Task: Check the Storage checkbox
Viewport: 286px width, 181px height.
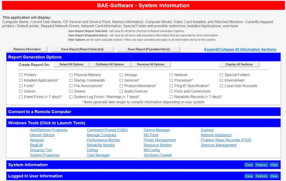Action: (121, 75)
